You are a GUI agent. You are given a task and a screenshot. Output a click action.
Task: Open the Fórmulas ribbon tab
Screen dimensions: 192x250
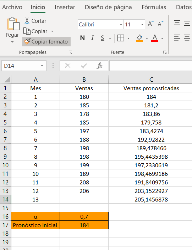(x=154, y=7)
